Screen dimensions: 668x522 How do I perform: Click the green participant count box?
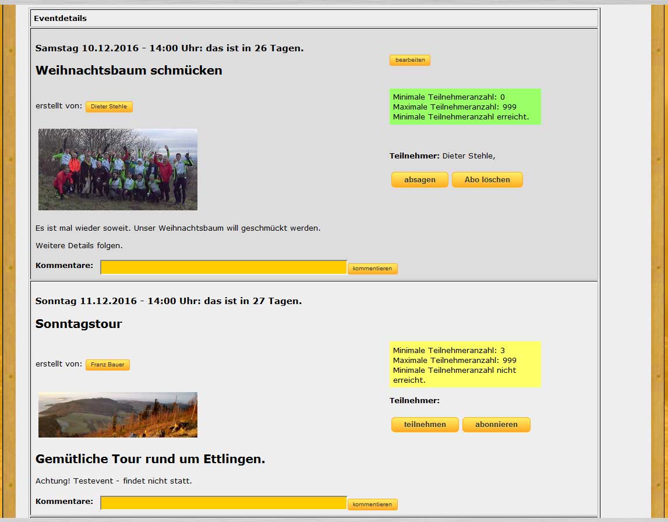[x=465, y=107]
